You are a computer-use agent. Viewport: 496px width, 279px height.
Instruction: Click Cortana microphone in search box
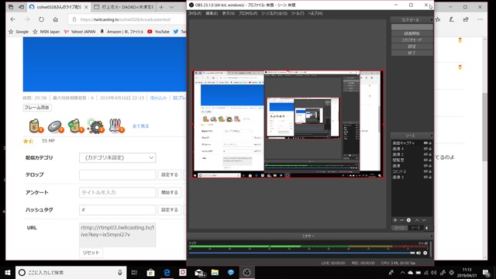tap(120, 272)
